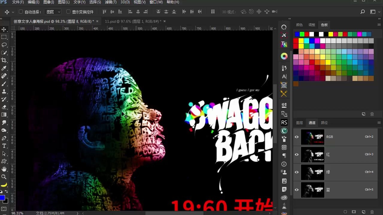The width and height of the screenshot is (383, 215).
Task: Select the Custom Shape tool
Action: pyautogui.click(x=4, y=161)
